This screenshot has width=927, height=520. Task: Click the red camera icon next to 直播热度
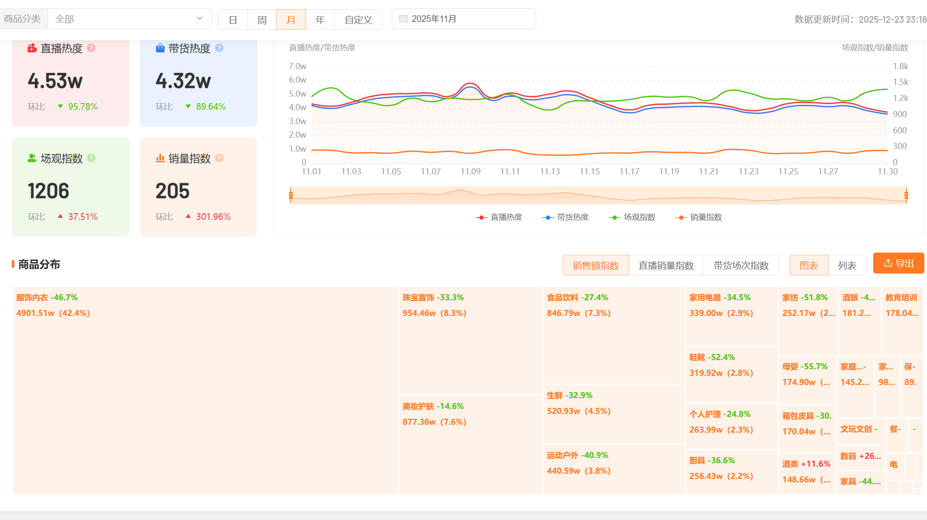[32, 48]
